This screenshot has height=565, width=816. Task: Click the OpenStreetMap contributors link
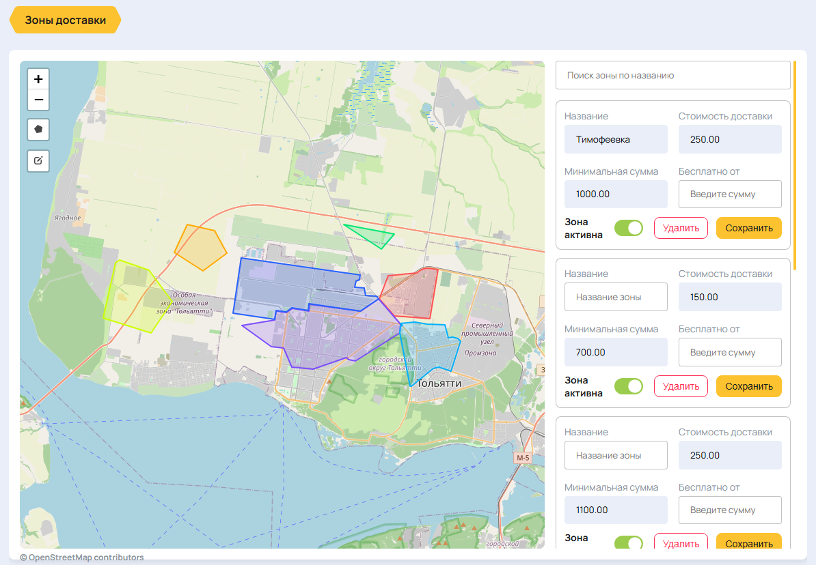click(82, 557)
